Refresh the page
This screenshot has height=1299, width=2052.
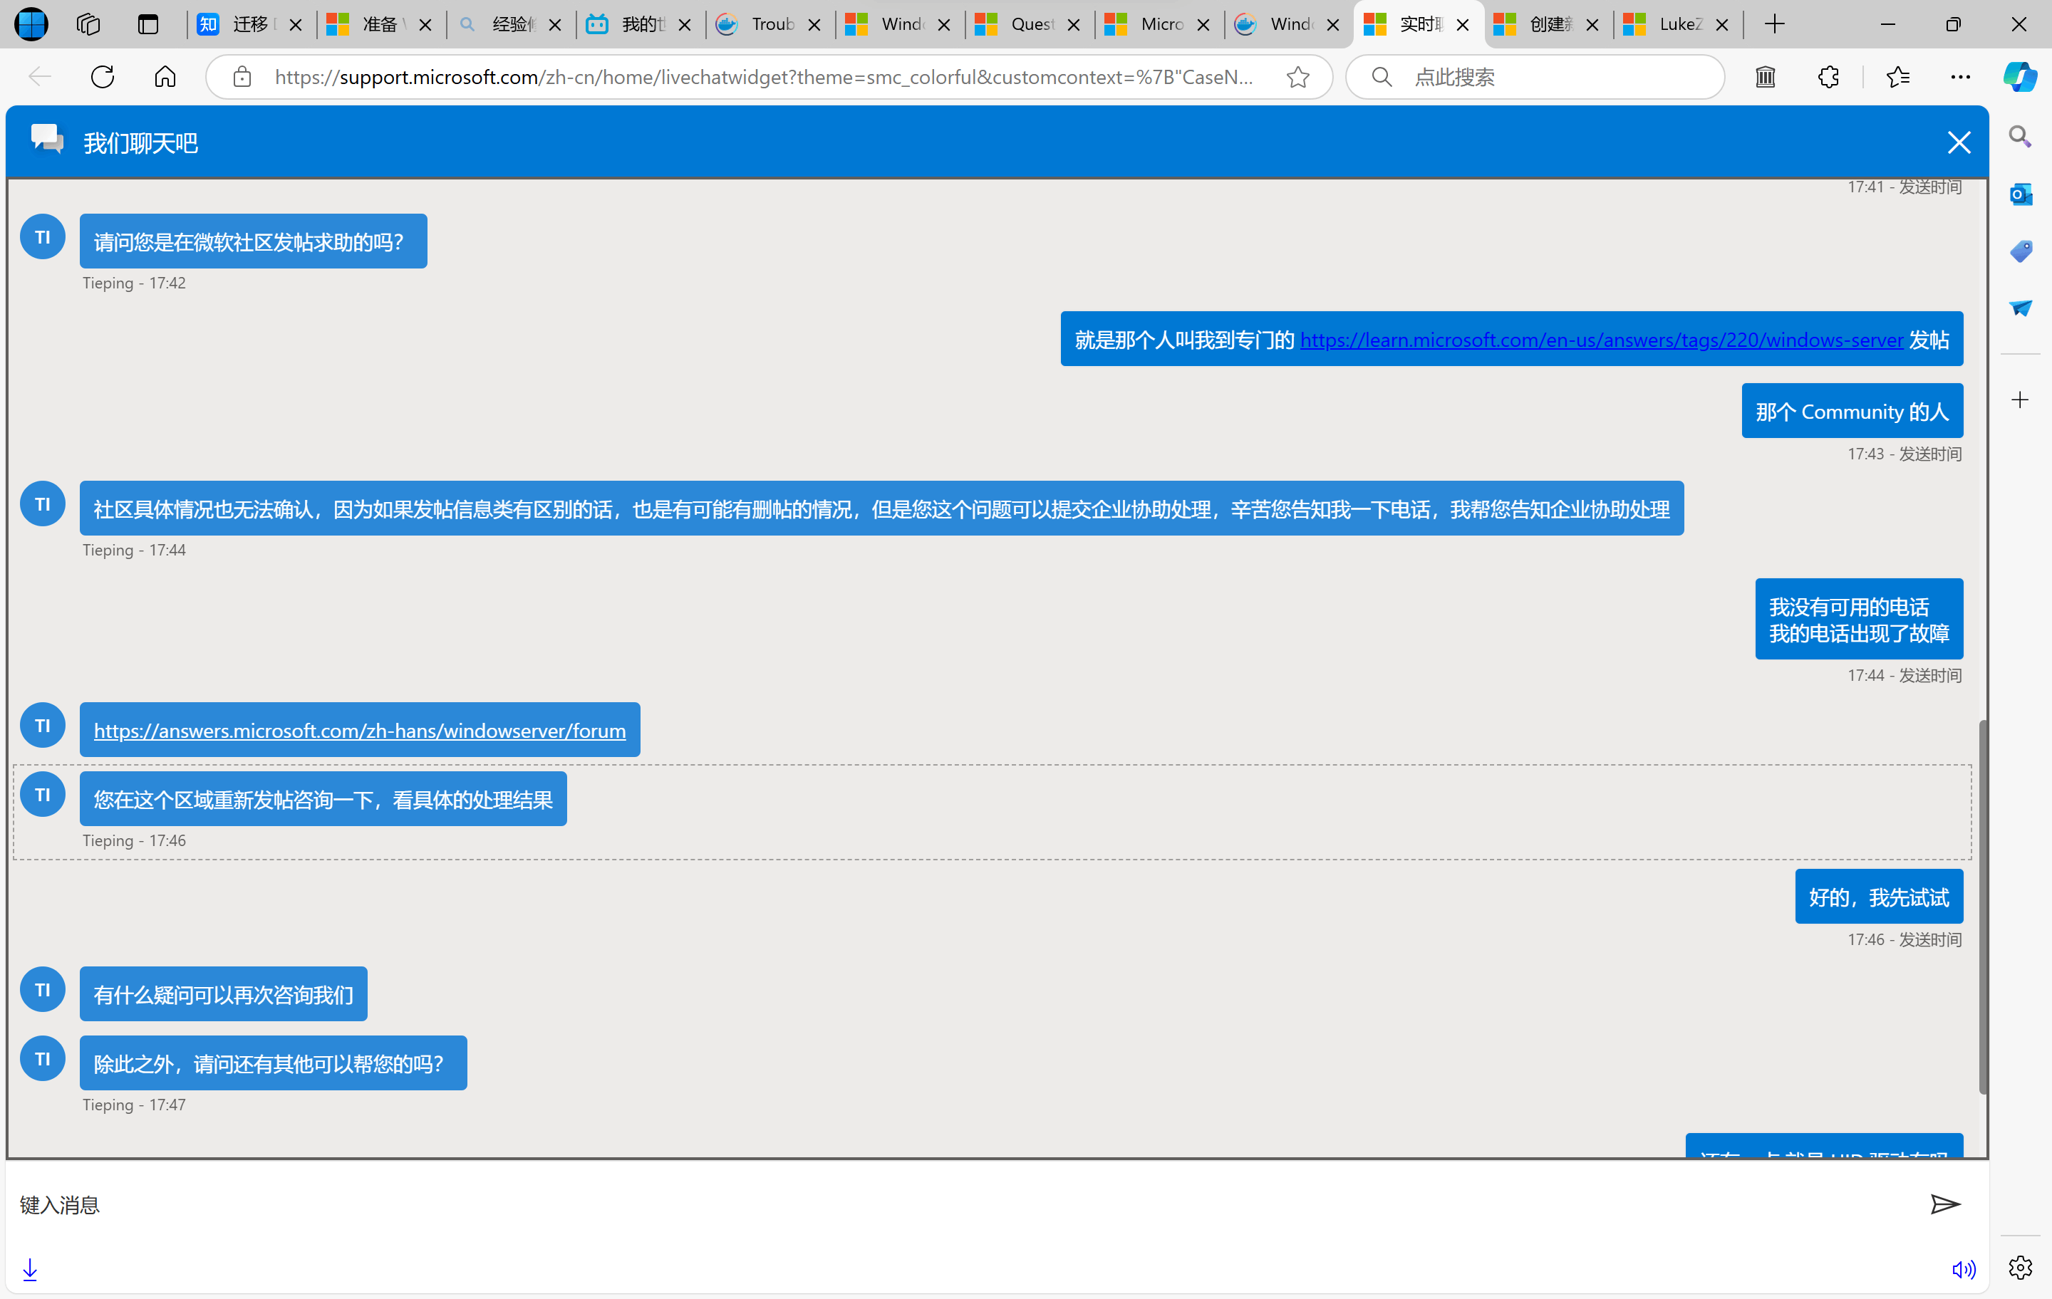[103, 77]
